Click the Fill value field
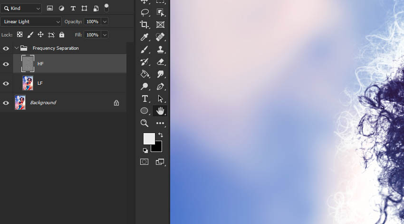Image resolution: width=404 pixels, height=224 pixels. click(93, 35)
